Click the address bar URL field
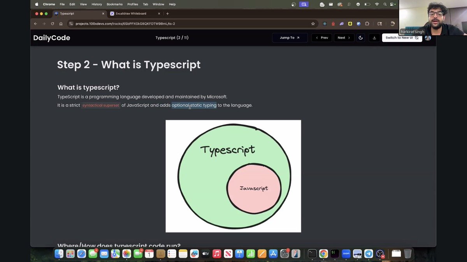Screen dimensions: 467x262 (x=192, y=24)
